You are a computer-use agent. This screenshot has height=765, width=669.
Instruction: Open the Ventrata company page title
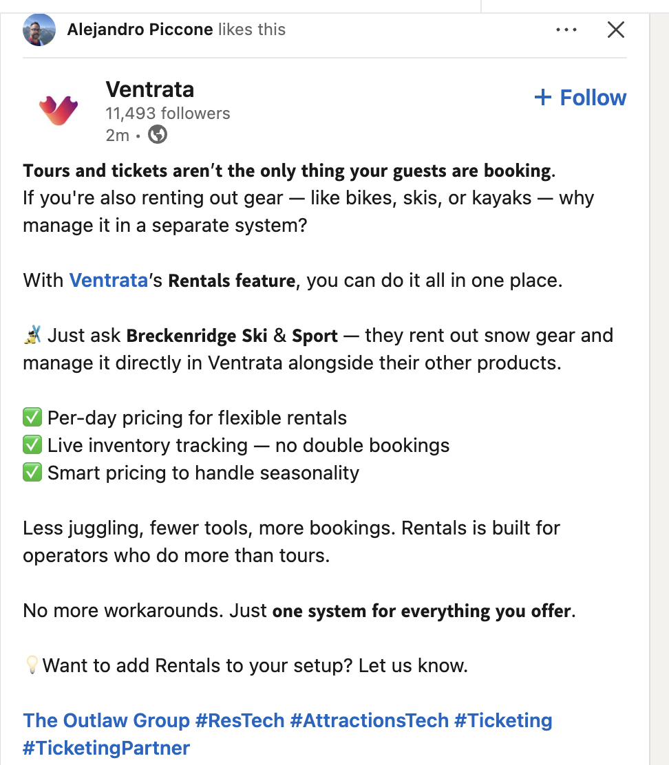150,89
